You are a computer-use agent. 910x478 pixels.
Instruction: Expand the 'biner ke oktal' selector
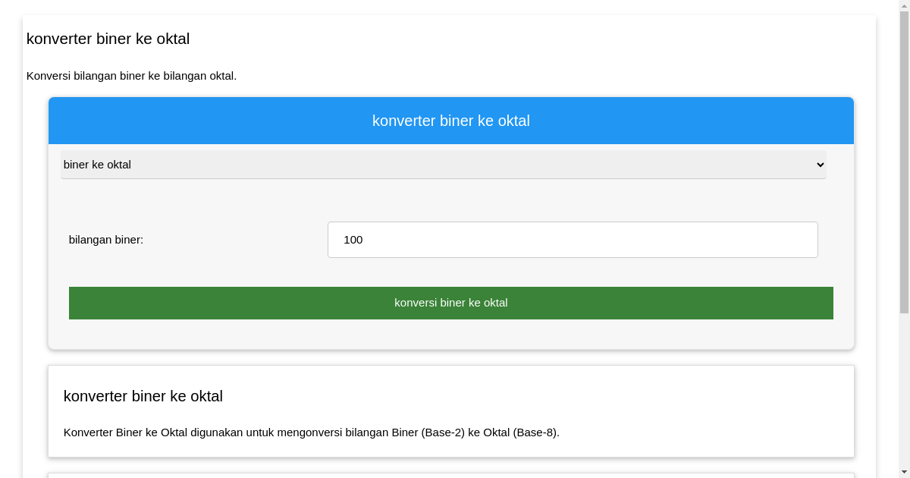pos(443,165)
